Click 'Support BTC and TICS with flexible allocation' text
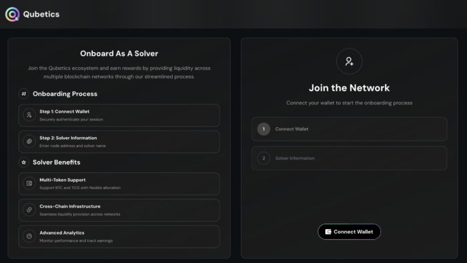The width and height of the screenshot is (467, 263). click(x=80, y=188)
